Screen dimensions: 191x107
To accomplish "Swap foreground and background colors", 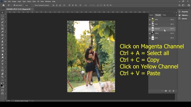I will coord(3,83).
